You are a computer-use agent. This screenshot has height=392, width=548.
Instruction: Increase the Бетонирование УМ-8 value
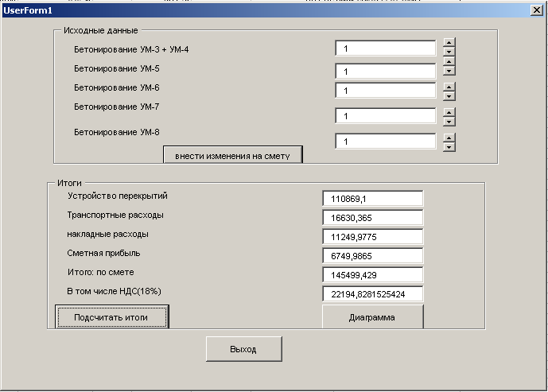click(x=449, y=138)
